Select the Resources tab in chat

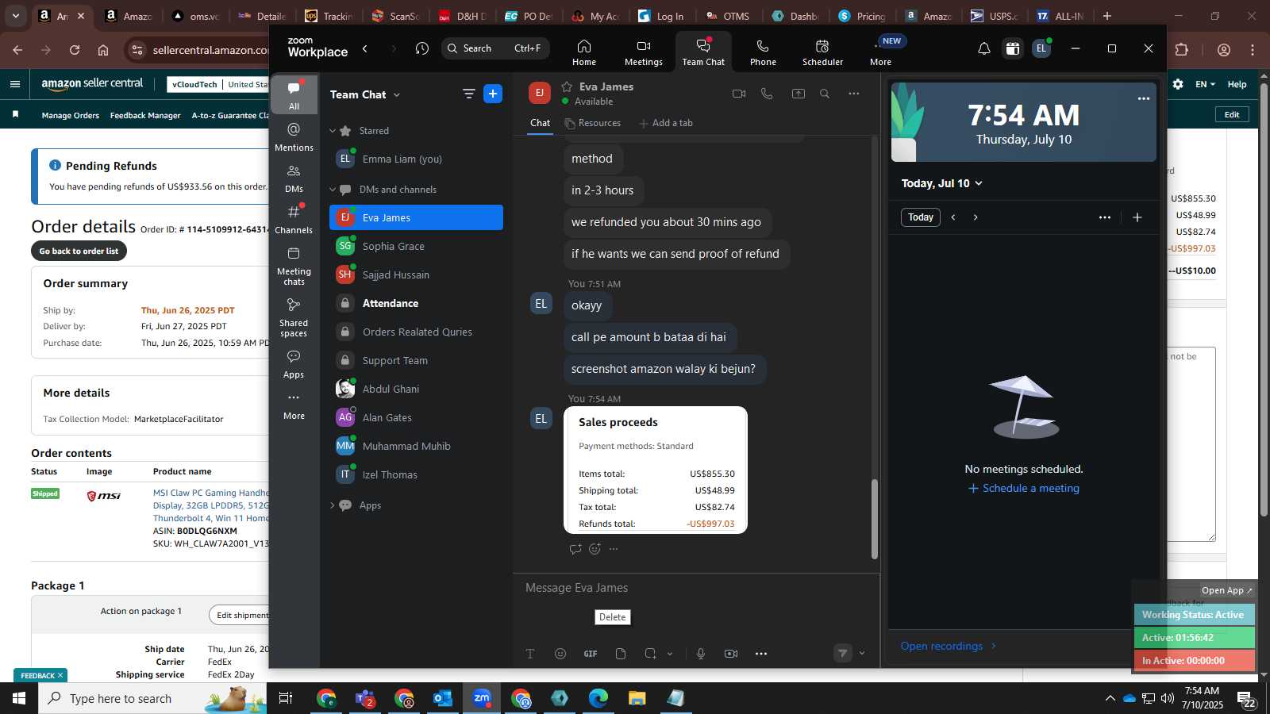[593, 123]
